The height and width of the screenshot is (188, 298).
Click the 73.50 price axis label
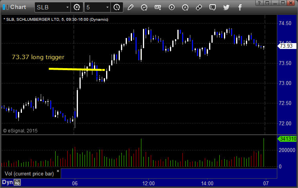pyautogui.click(x=285, y=63)
